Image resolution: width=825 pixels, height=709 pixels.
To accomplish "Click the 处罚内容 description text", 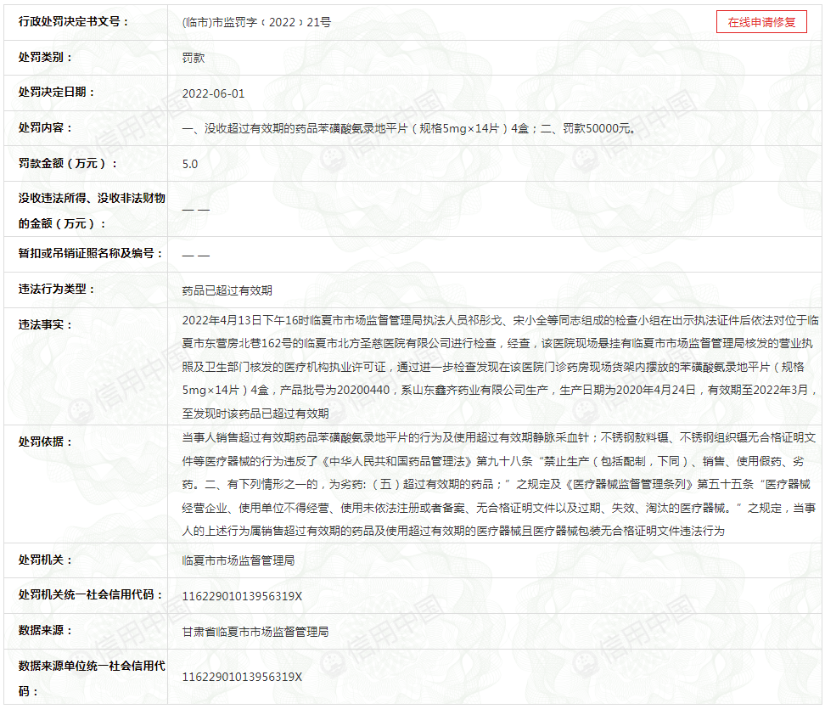I will coord(409,129).
